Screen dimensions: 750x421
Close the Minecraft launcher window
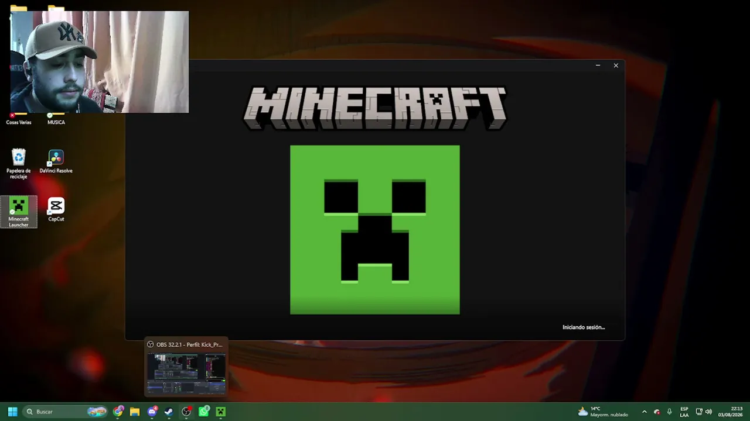coord(616,65)
